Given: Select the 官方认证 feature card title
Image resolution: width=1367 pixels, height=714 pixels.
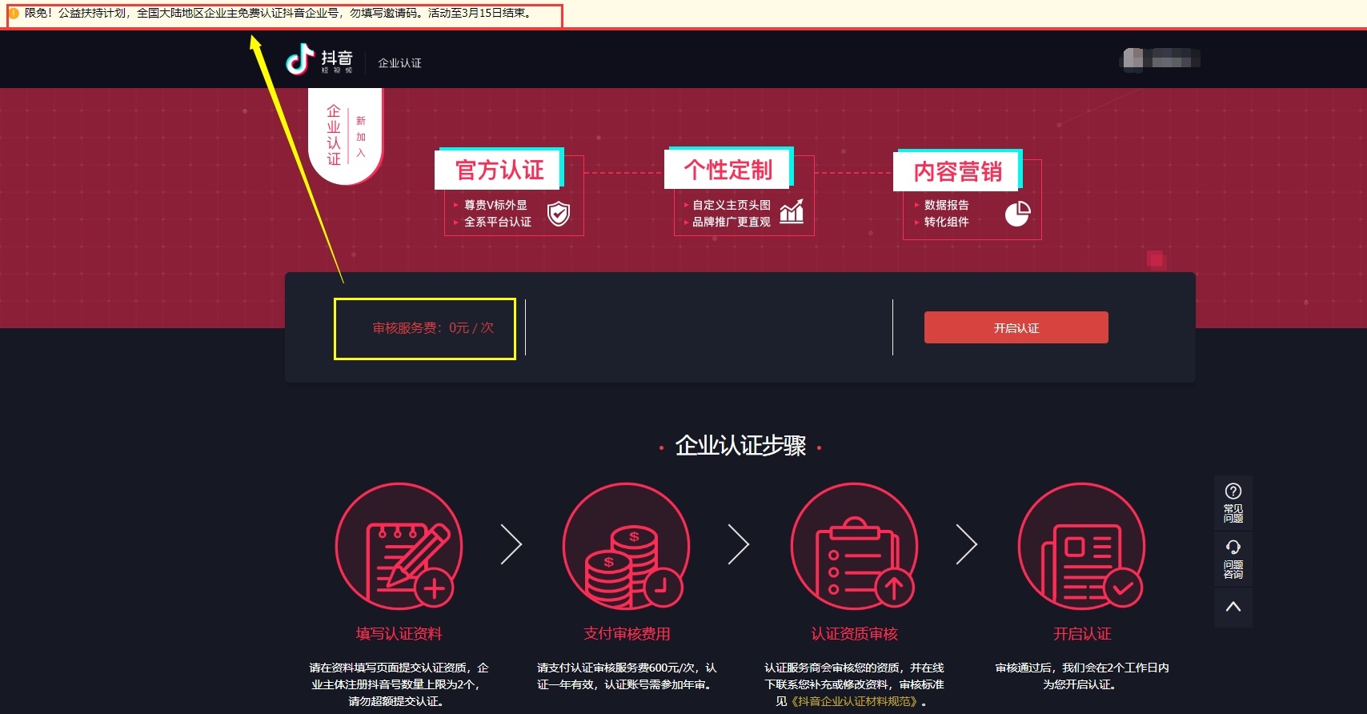Looking at the screenshot, I should point(499,170).
